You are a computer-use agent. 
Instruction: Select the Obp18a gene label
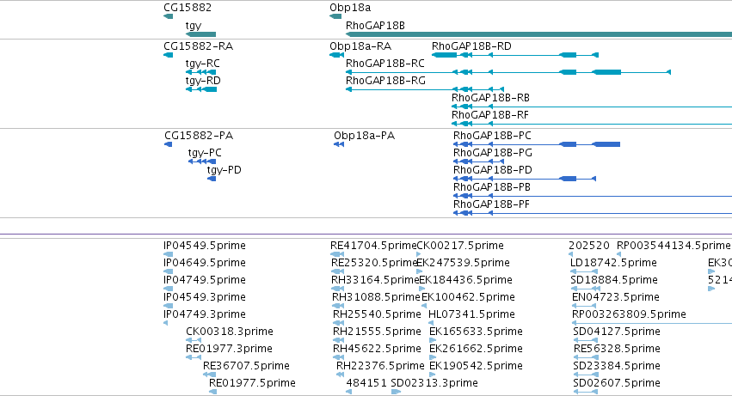tap(350, 8)
